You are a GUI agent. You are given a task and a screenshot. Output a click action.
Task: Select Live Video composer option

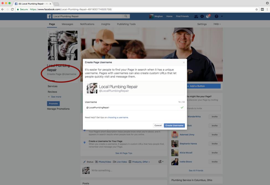[x=120, y=162]
